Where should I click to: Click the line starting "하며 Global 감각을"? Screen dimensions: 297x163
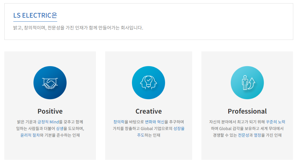pyautogui.click(x=247, y=129)
